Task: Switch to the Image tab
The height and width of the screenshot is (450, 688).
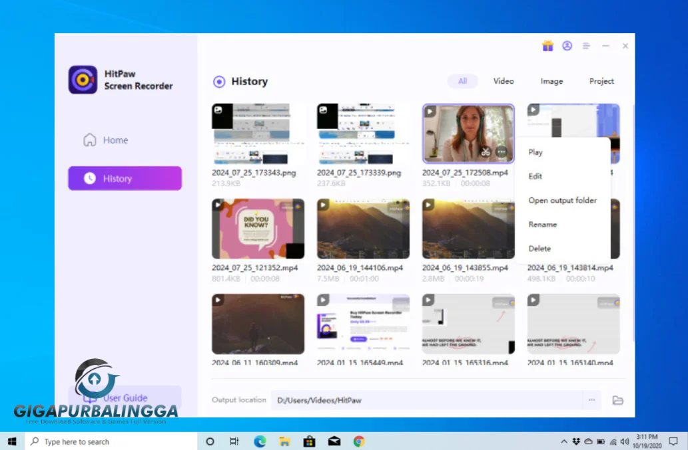Action: [552, 80]
